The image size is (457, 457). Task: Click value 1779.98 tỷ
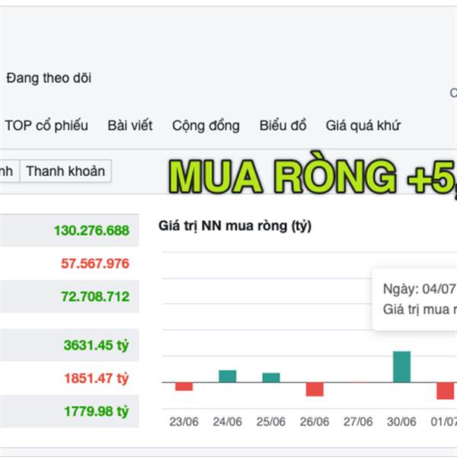[x=97, y=411]
